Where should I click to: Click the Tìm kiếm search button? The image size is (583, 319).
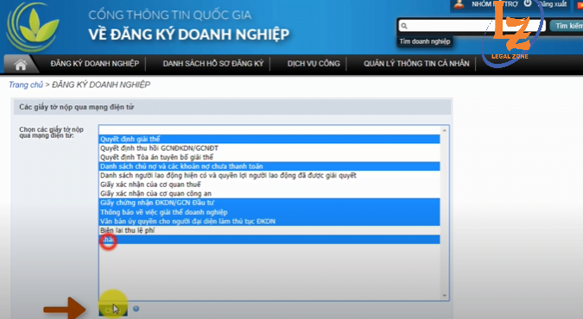point(567,26)
